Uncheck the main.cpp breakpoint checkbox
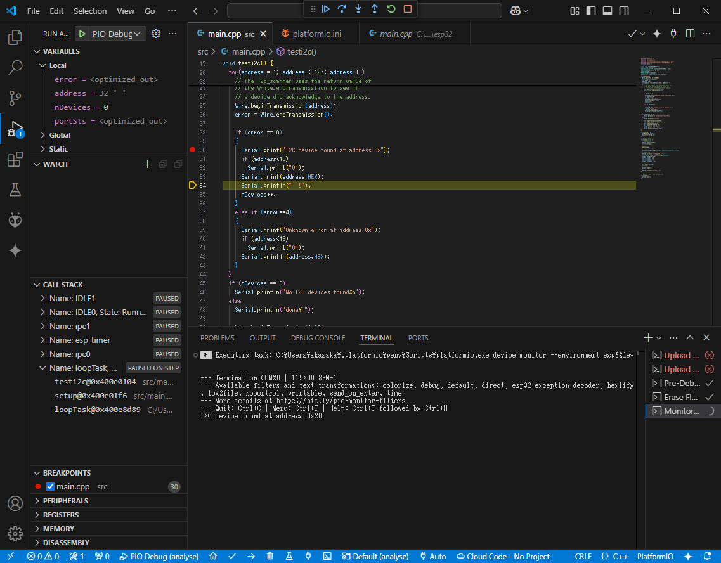Image resolution: width=721 pixels, height=563 pixels. tap(51, 487)
